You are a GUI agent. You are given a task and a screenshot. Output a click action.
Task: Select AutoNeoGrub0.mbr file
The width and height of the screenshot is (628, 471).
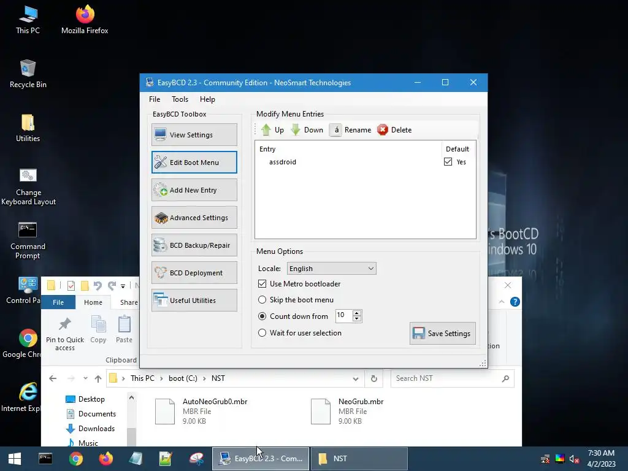point(201,412)
